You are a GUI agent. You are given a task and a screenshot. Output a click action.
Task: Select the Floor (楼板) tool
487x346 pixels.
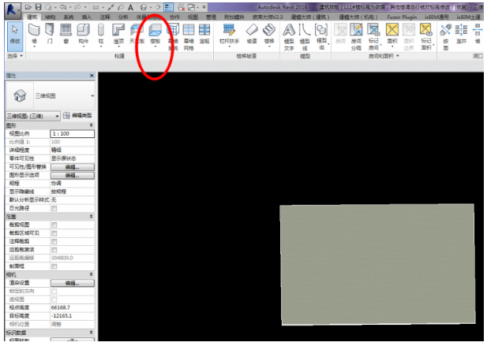pos(155,33)
